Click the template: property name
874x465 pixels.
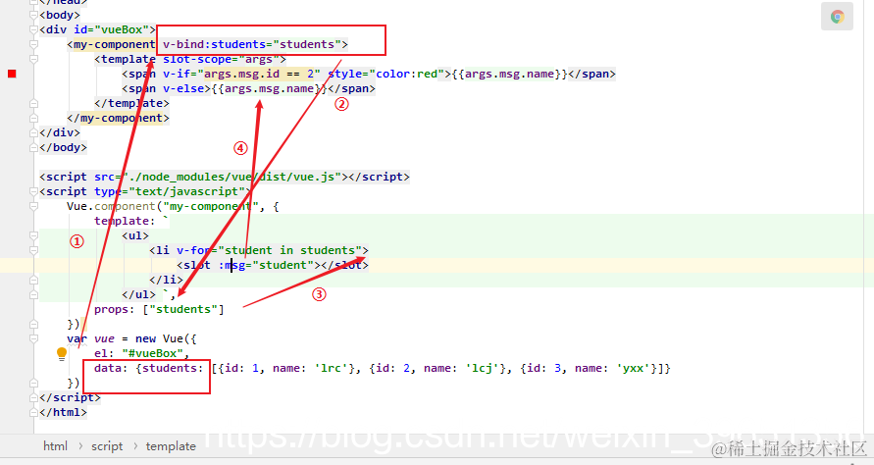click(x=125, y=221)
